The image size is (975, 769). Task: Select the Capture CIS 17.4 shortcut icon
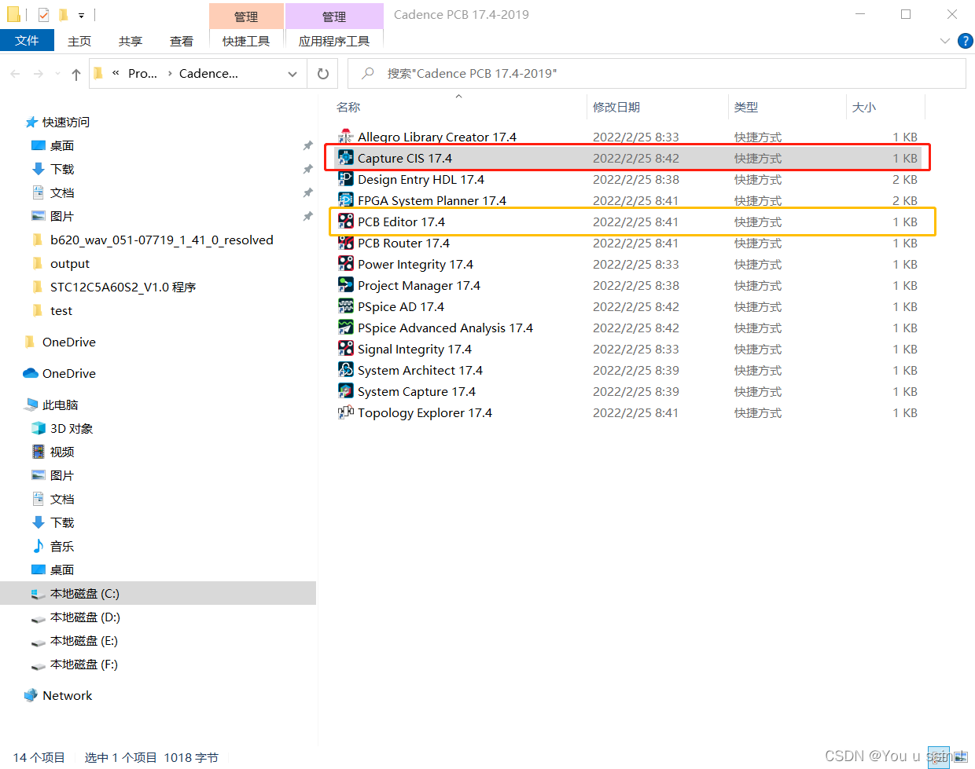[x=345, y=158]
